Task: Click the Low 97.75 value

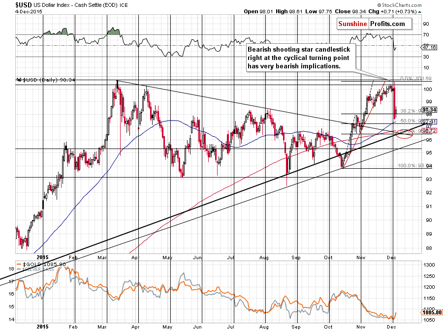Action: point(318,12)
